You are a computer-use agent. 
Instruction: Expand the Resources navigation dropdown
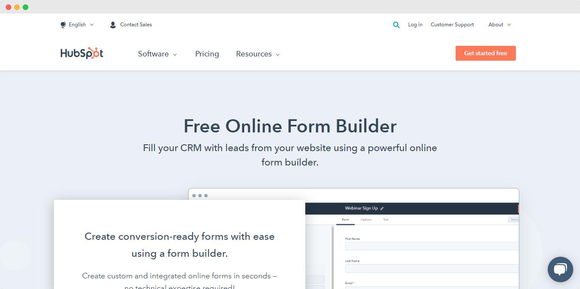click(258, 54)
